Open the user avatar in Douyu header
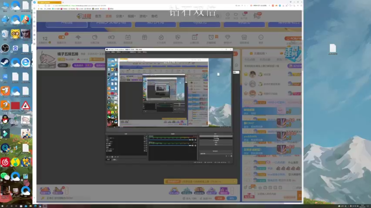The width and height of the screenshot is (371, 208). (x=257, y=16)
